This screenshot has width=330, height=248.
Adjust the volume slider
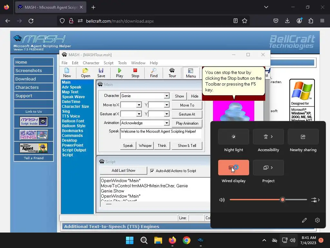(268, 200)
